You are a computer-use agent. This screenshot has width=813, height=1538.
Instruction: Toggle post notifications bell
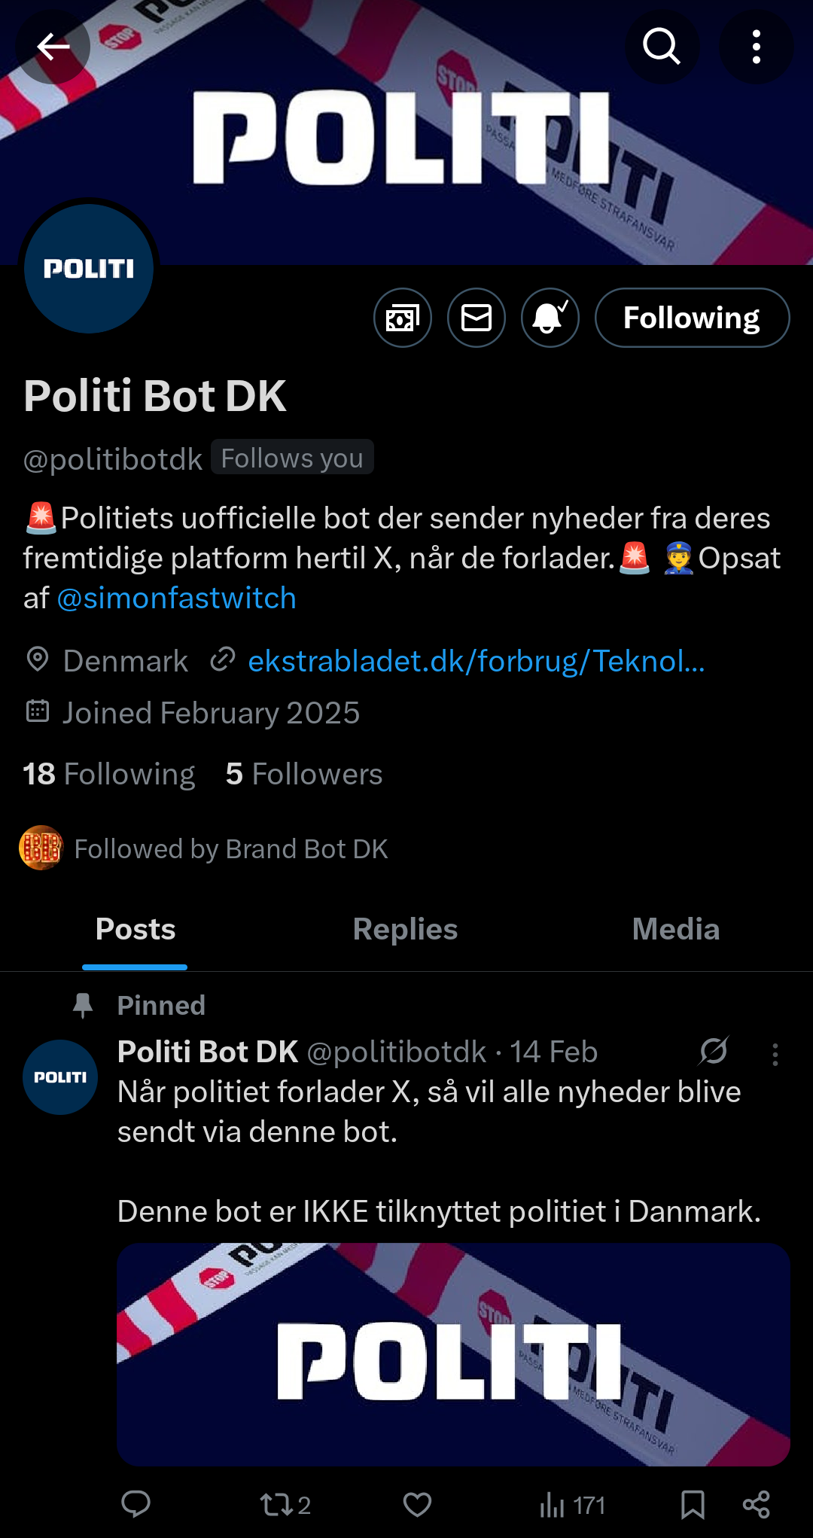pos(550,318)
